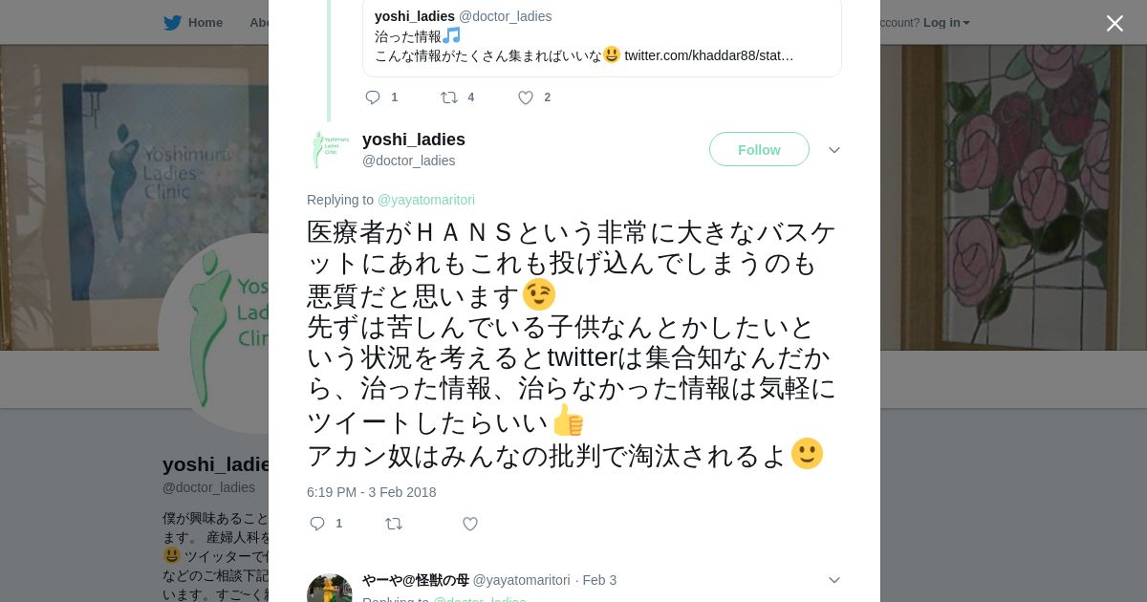Screen dimensions: 1147x602
Task: View yoshi_ladies profile avatar in tweet
Action: [330, 150]
